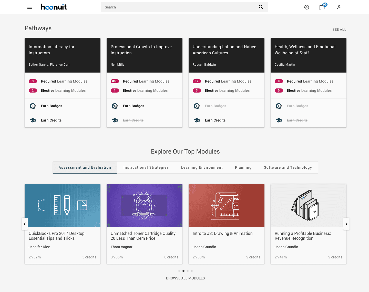Click graduation cap icon on Professional Growth card
The height and width of the screenshot is (292, 369).
(115, 120)
